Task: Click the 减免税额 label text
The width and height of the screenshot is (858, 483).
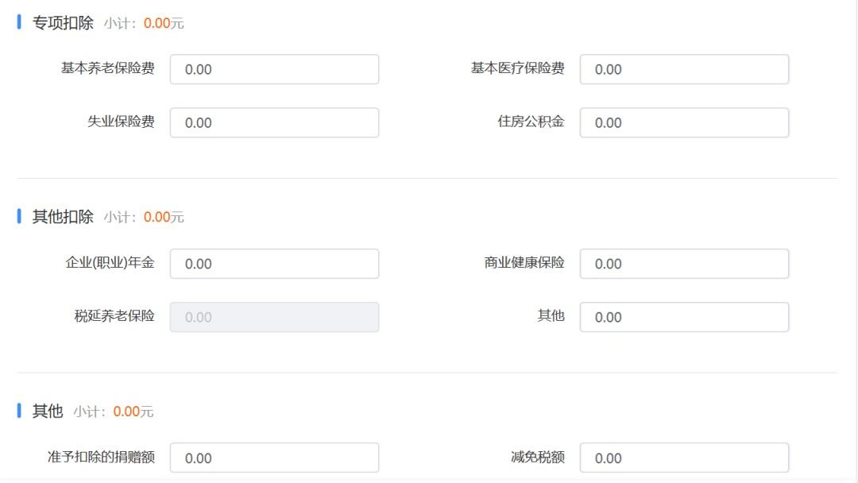Action: 538,457
